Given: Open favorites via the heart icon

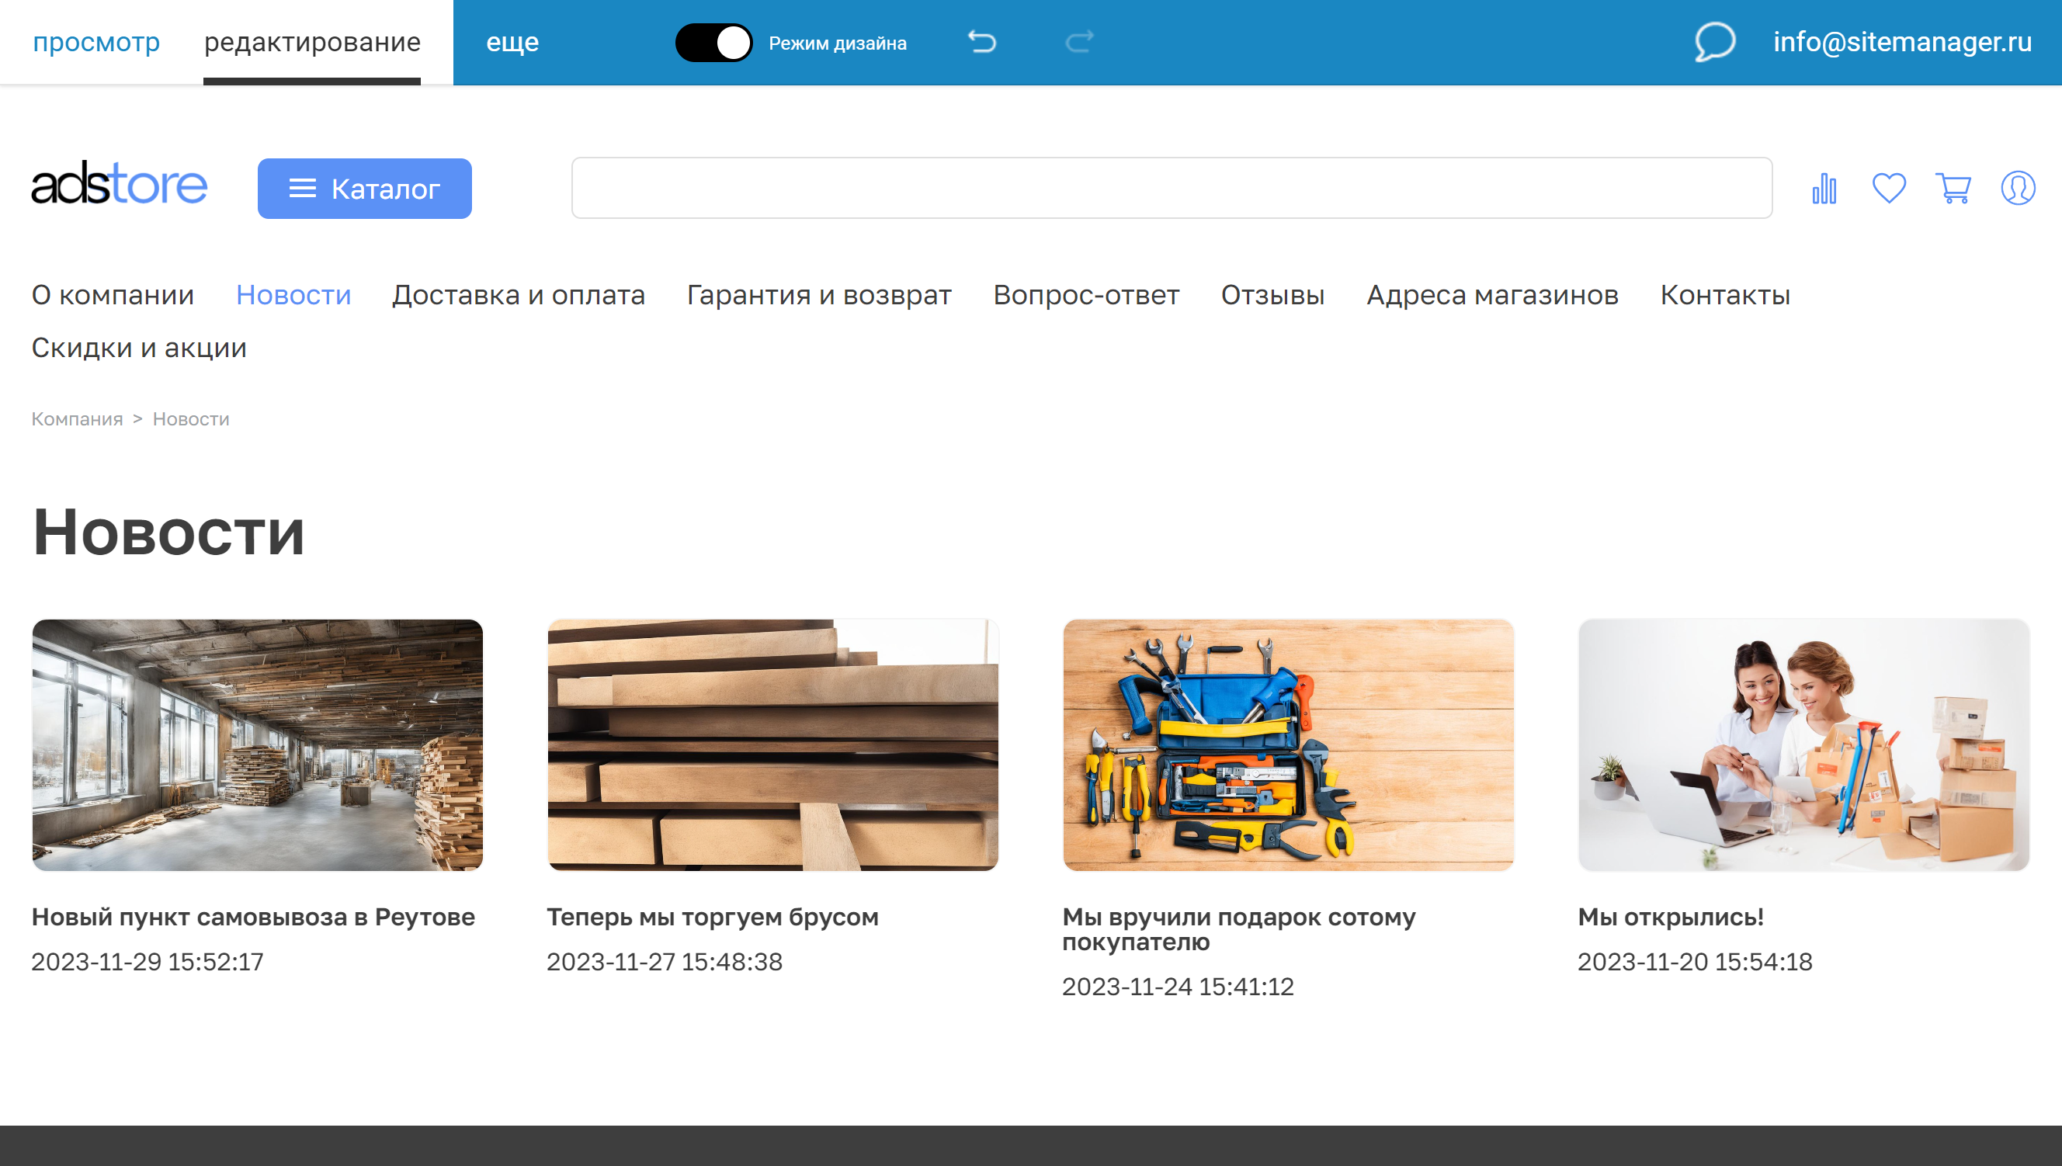Looking at the screenshot, I should click(1888, 189).
